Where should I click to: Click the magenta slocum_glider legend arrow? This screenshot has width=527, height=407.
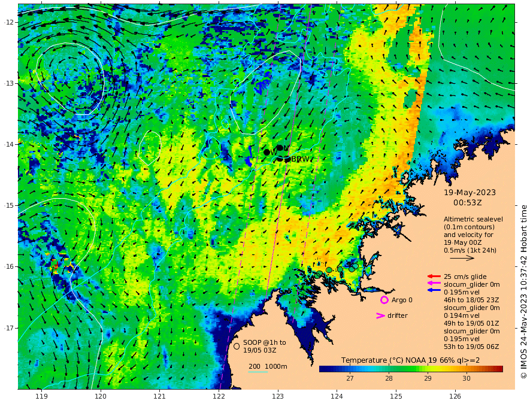pos(434,284)
